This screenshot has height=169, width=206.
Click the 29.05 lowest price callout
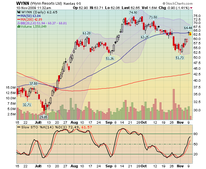click(44, 117)
